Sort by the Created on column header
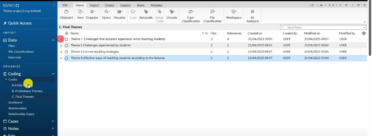Screen dimensions: 372x136 pos(255,33)
